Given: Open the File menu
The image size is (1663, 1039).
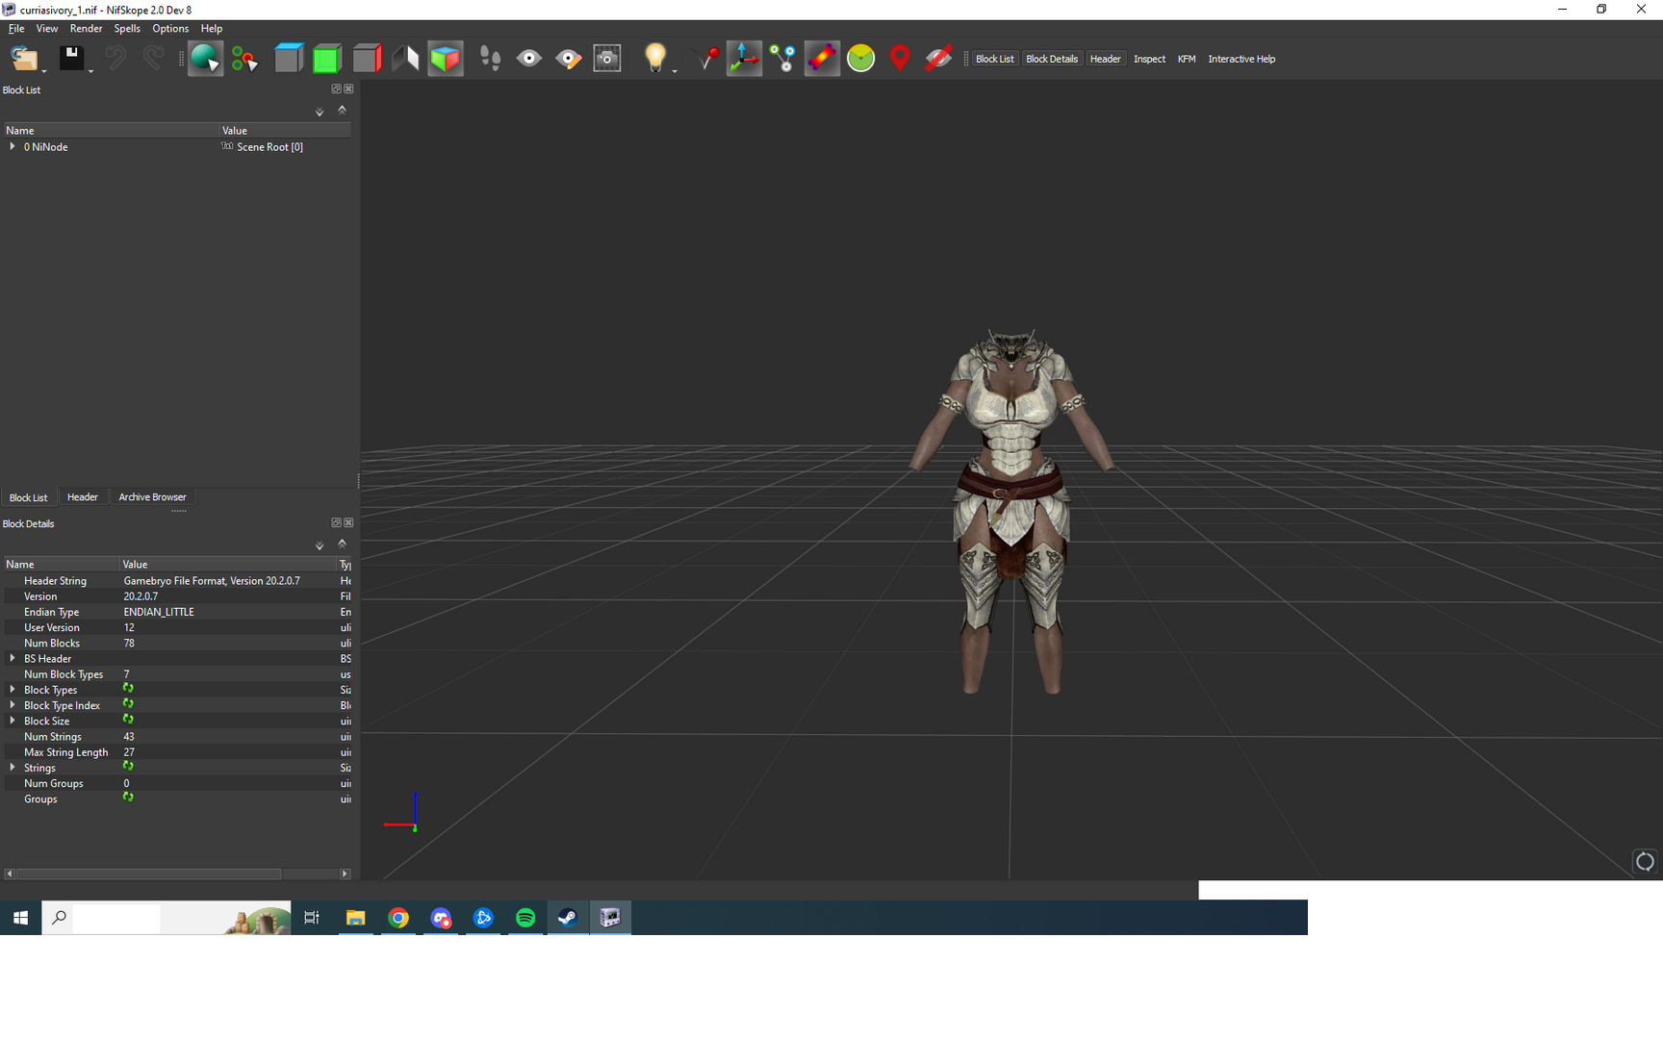Looking at the screenshot, I should pos(16,29).
